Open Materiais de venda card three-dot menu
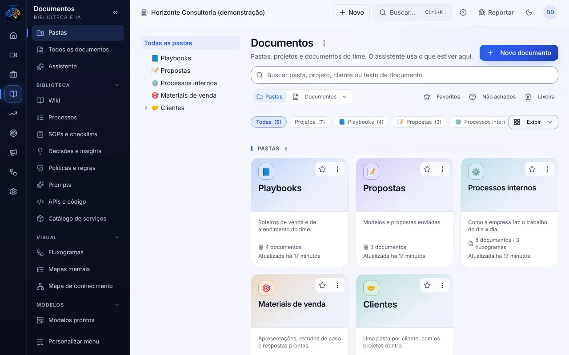Viewport: 569px width, 355px height. 337,285
